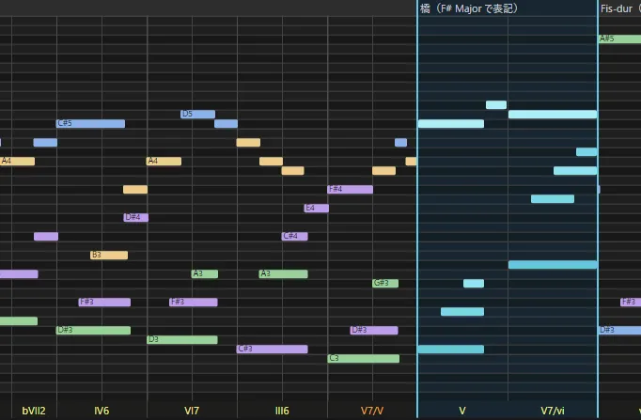
Task: Select the green C3 note
Action: pyautogui.click(x=364, y=358)
